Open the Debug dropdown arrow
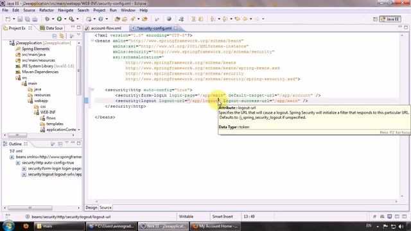 [x=53, y=19]
